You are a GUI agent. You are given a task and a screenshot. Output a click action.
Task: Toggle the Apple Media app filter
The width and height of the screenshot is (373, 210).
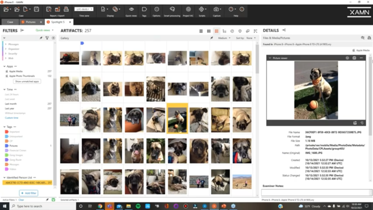point(16,71)
